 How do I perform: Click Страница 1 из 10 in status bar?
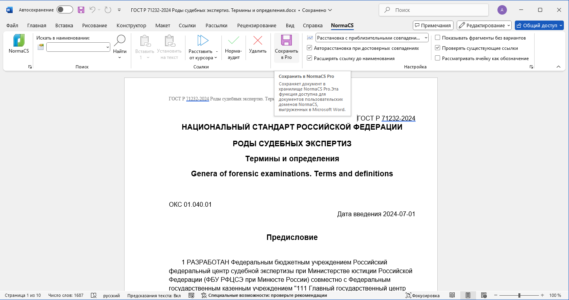tap(23, 295)
